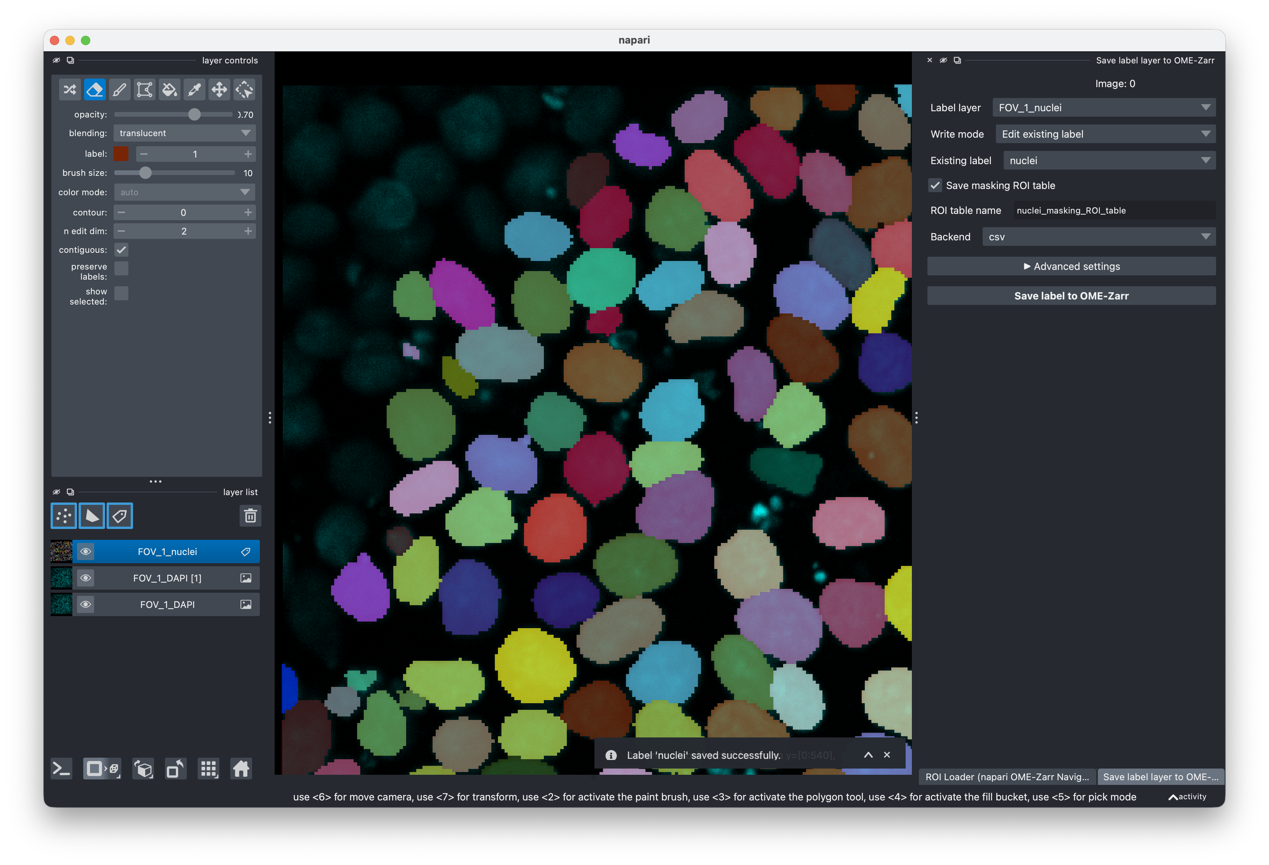This screenshot has width=1269, height=865.
Task: Float the layer controls panel
Action: point(70,60)
